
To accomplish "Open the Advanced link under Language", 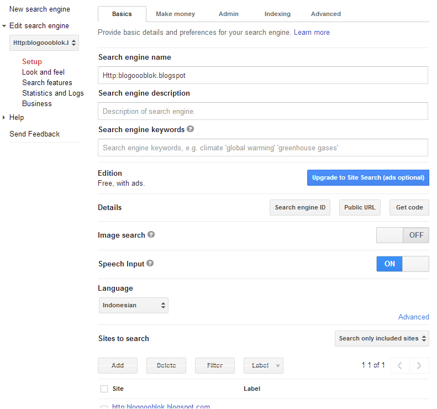I will coord(414,317).
